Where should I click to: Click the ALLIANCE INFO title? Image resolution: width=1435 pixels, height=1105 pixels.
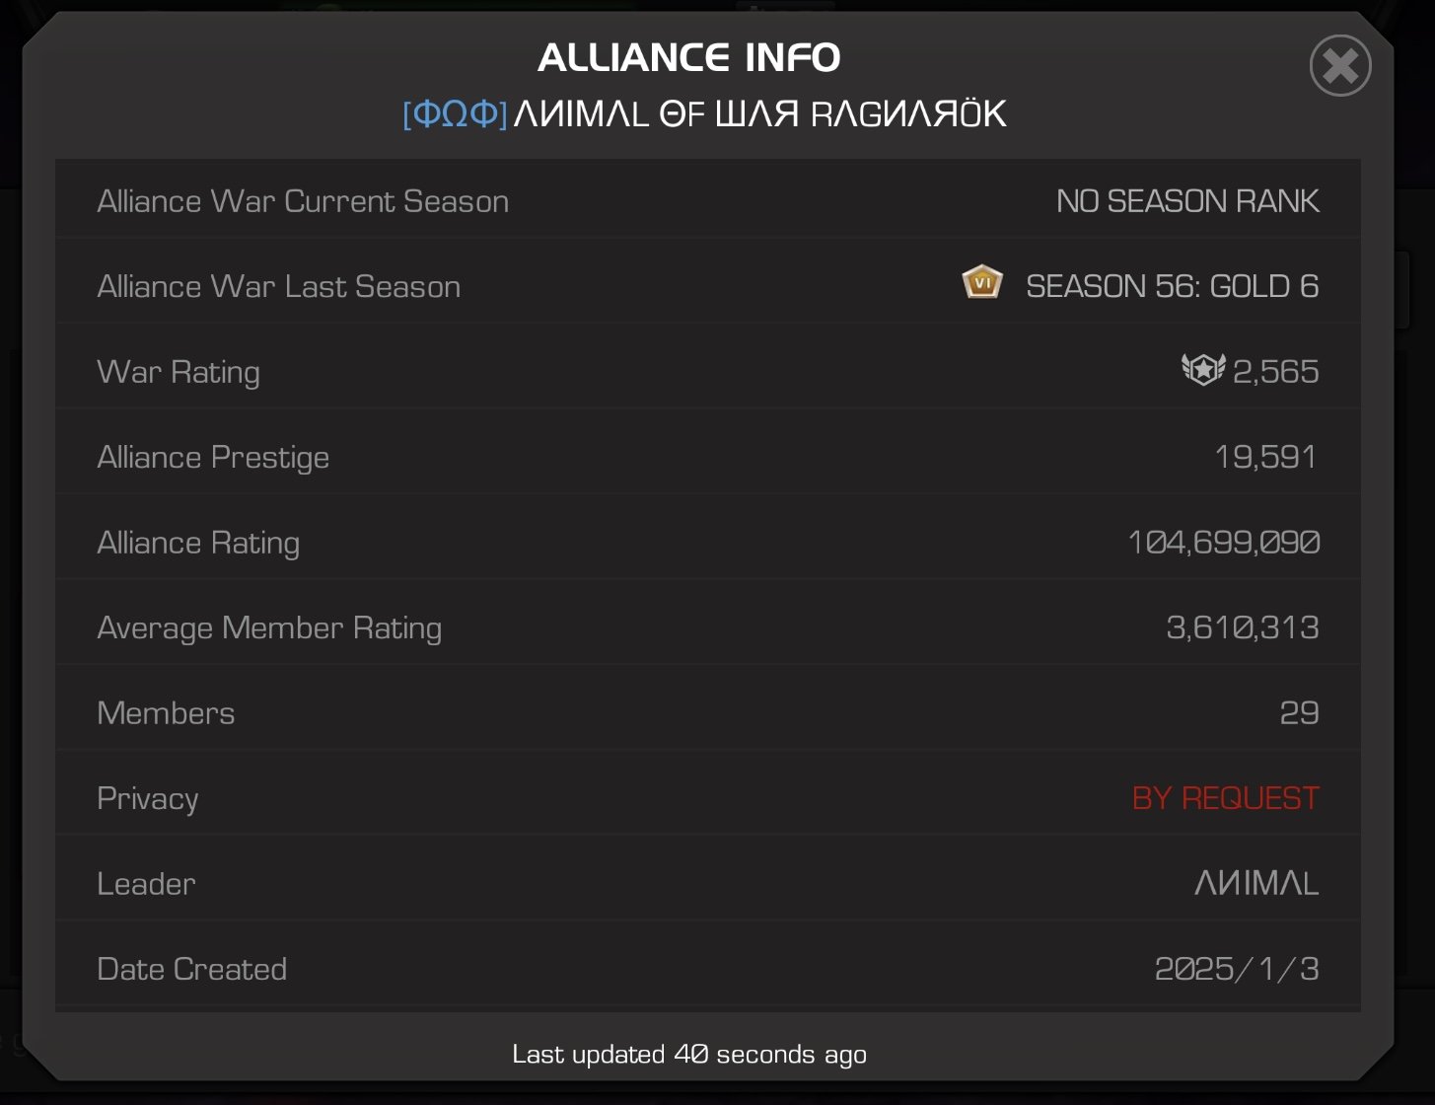pyautogui.click(x=689, y=57)
